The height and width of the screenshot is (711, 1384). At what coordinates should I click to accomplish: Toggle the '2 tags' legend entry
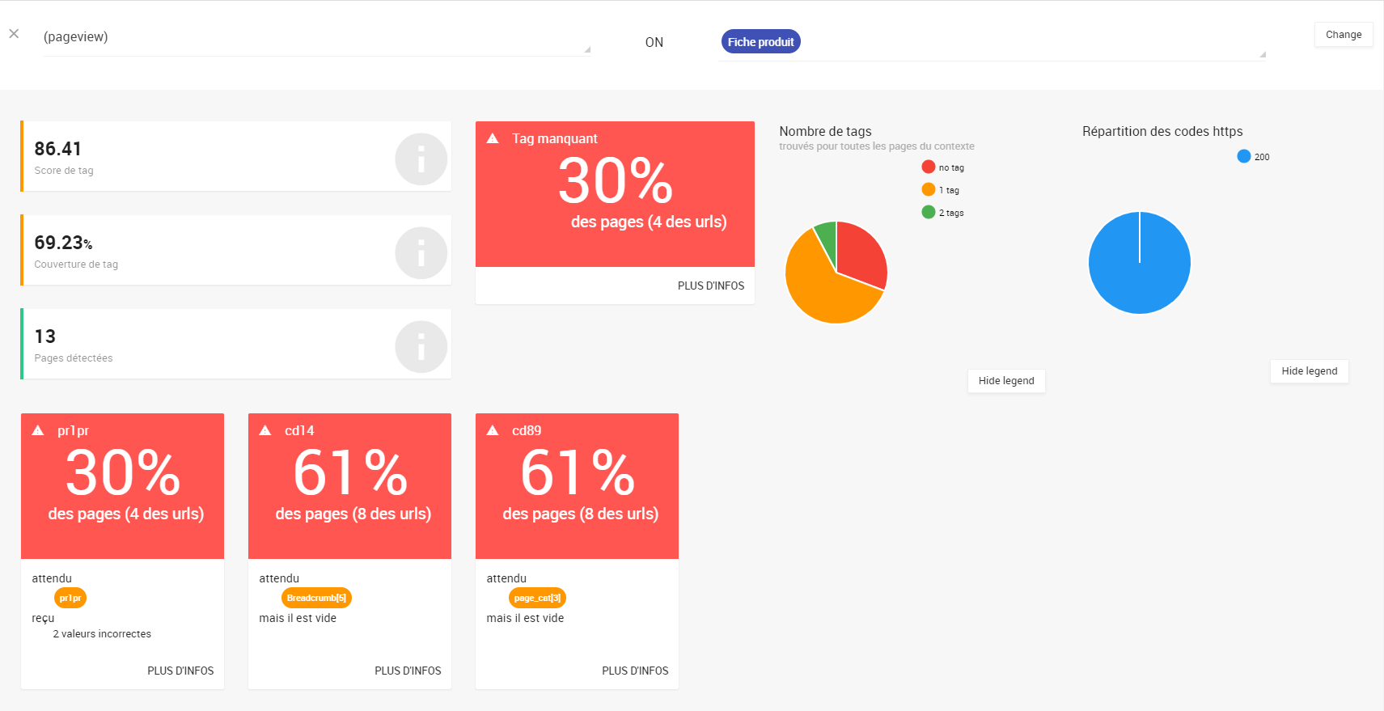coord(943,213)
